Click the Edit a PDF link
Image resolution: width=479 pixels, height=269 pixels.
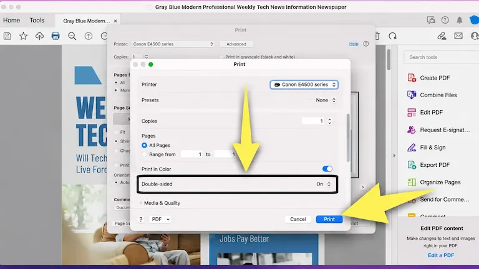(441, 255)
